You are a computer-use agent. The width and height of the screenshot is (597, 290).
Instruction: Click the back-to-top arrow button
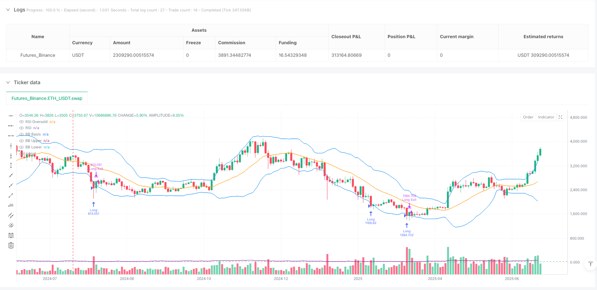point(591,264)
